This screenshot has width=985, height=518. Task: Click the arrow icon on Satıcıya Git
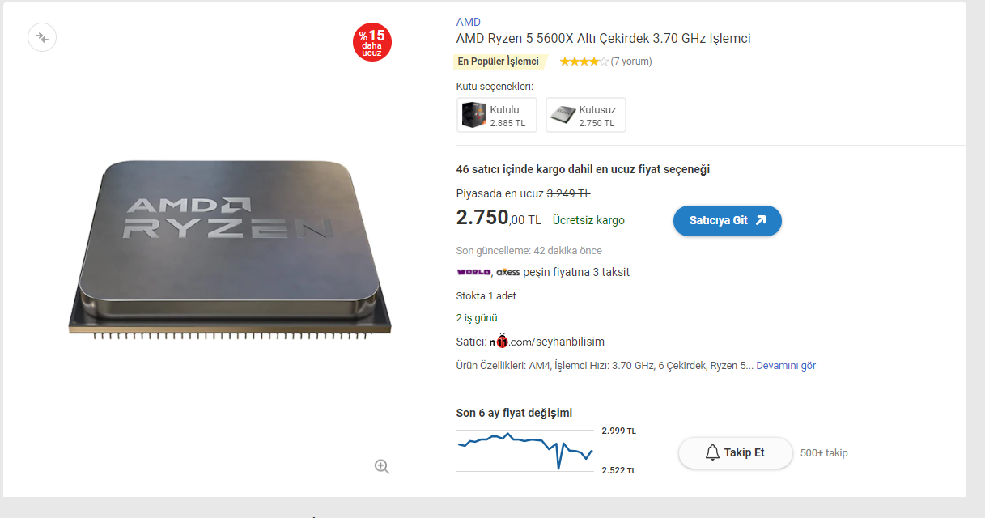coord(760,220)
